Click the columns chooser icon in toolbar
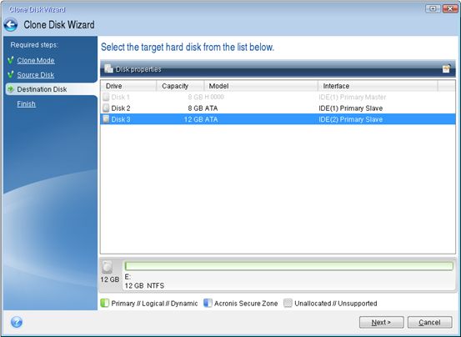Viewport: 461px width, 337px height. 446,68
